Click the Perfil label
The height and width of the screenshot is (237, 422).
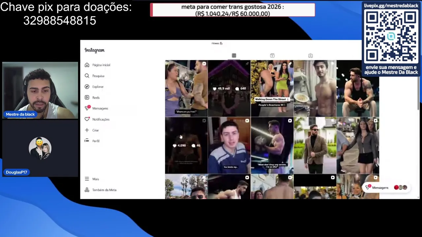pos(96,141)
